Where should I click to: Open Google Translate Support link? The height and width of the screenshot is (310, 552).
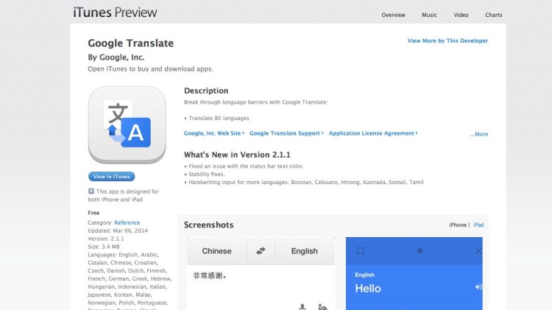pyautogui.click(x=286, y=133)
